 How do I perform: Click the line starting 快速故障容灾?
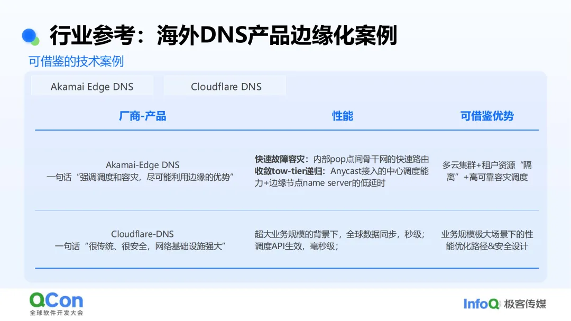click(342, 159)
